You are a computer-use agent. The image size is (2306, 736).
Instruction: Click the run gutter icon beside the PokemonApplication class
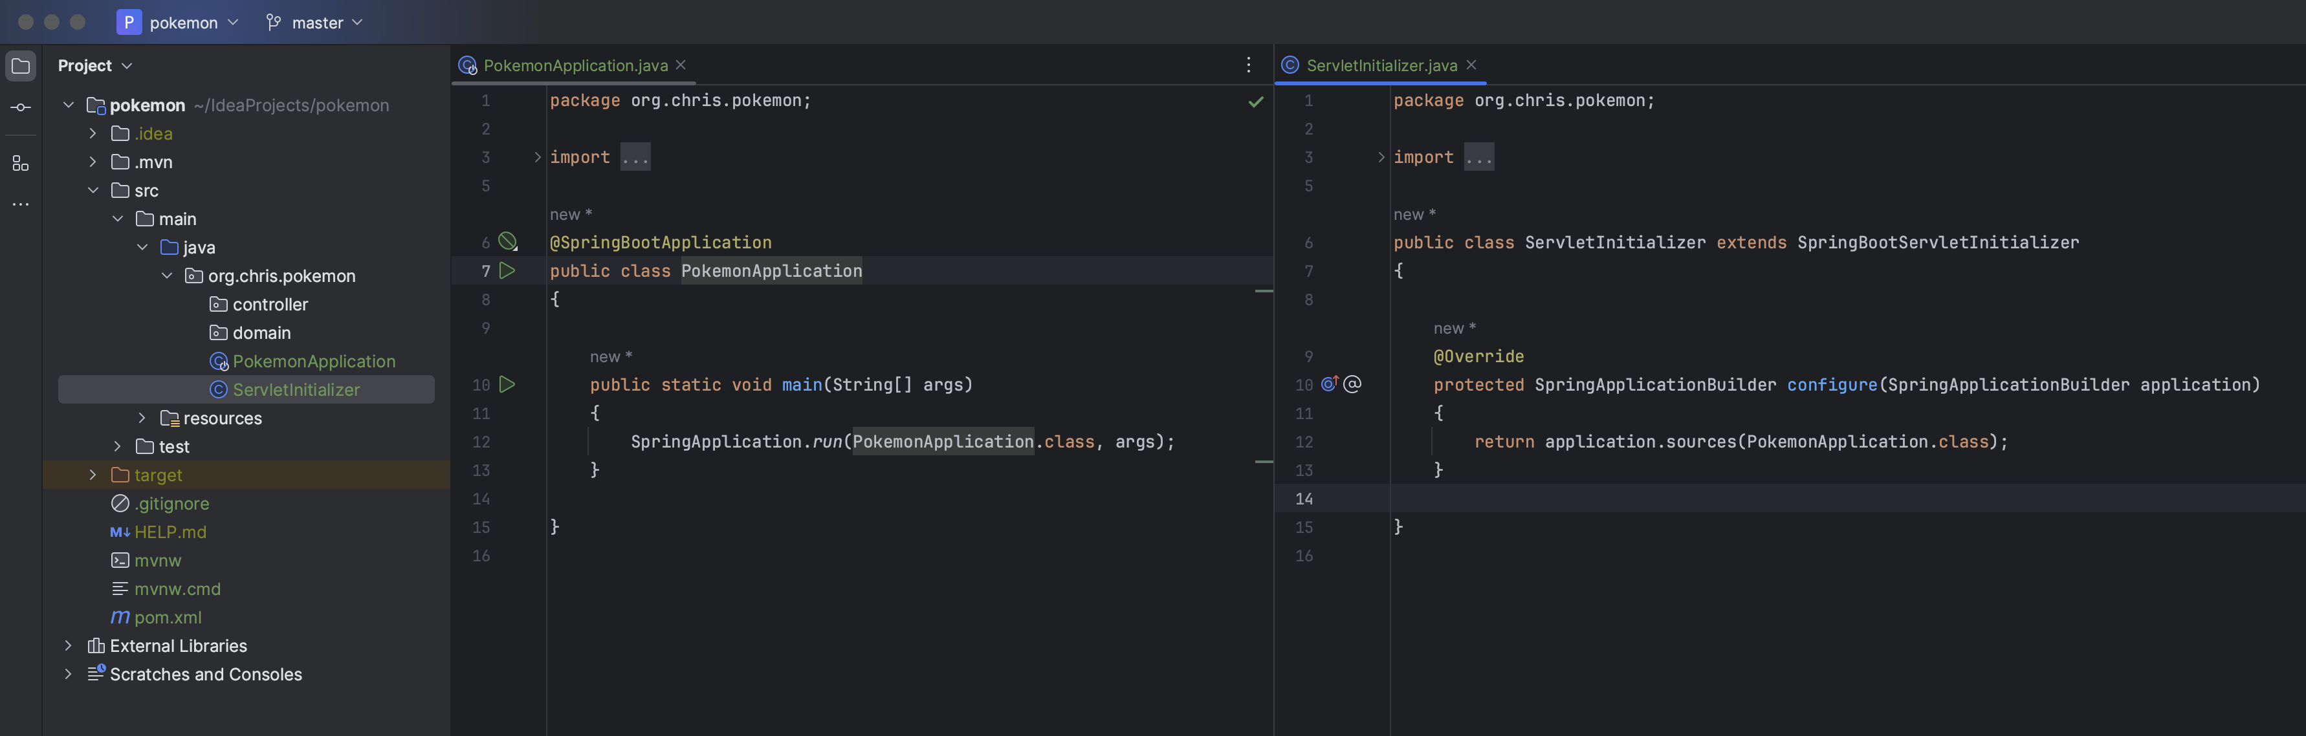[x=507, y=271]
